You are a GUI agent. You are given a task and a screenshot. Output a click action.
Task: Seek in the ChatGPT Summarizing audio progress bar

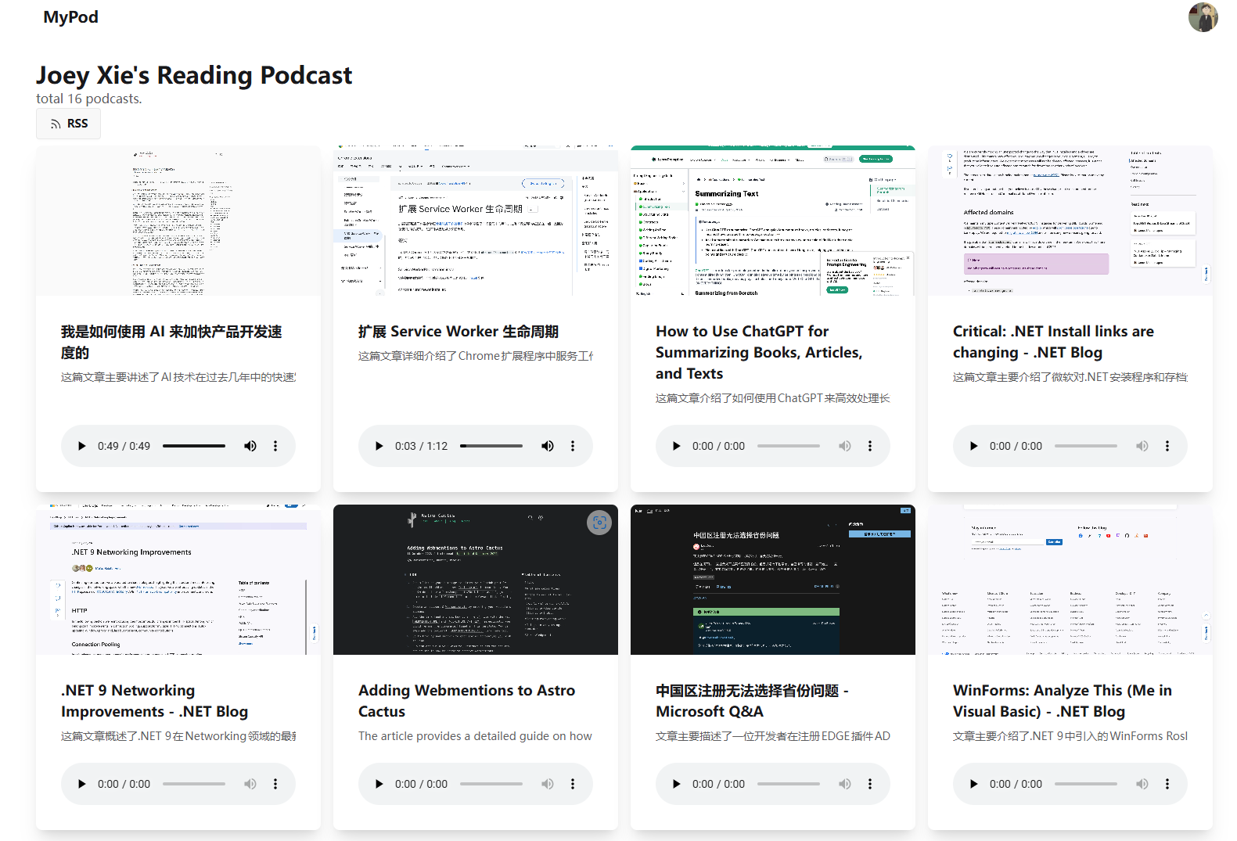(x=789, y=446)
